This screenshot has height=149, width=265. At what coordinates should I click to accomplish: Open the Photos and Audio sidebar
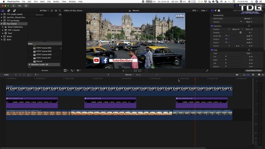click(9, 11)
